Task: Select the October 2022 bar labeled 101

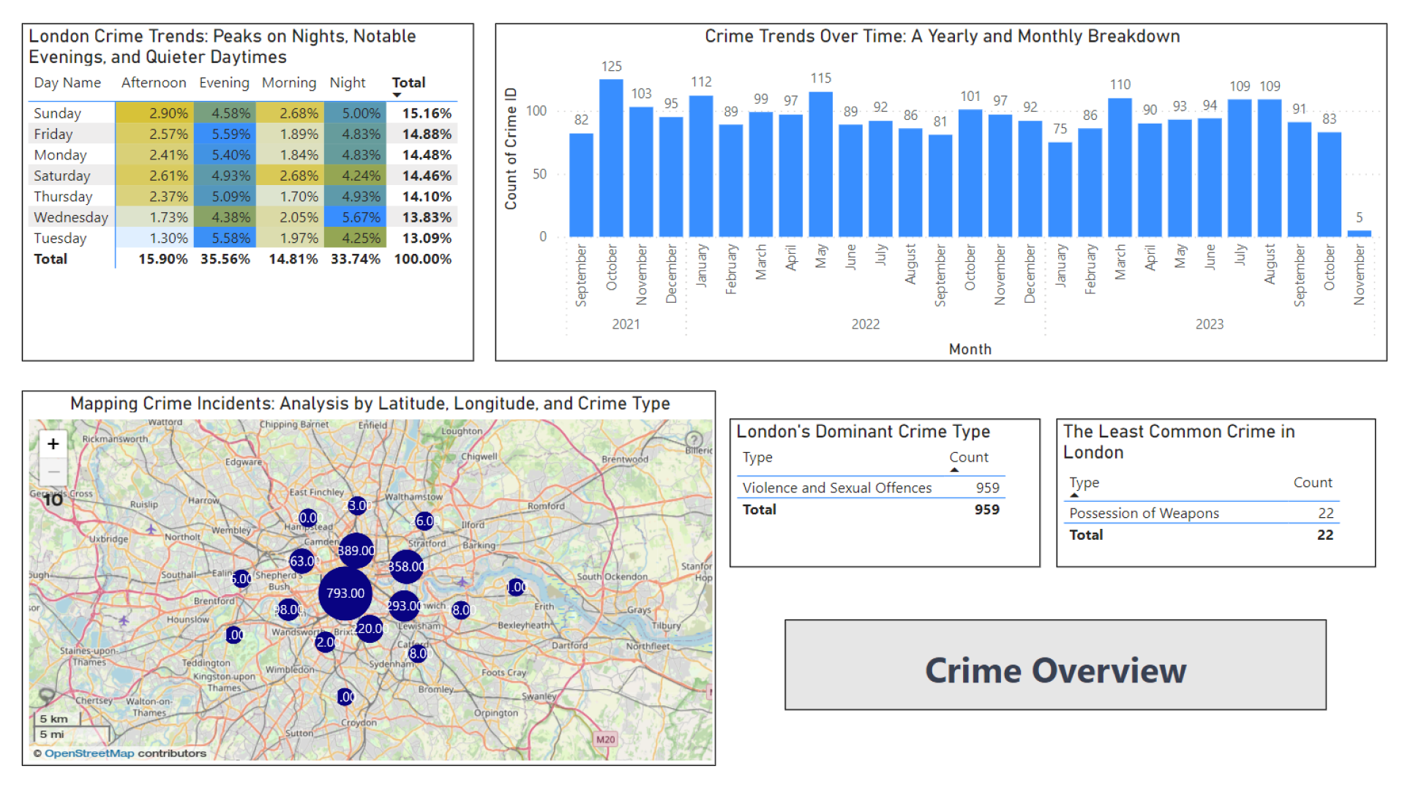Action: coord(970,173)
